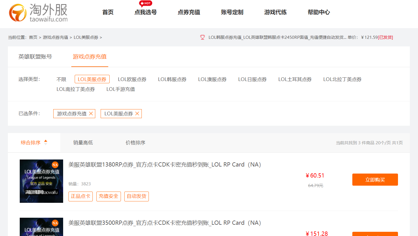Click the LOL美服点券 breadcrumb link

pyautogui.click(x=86, y=37)
